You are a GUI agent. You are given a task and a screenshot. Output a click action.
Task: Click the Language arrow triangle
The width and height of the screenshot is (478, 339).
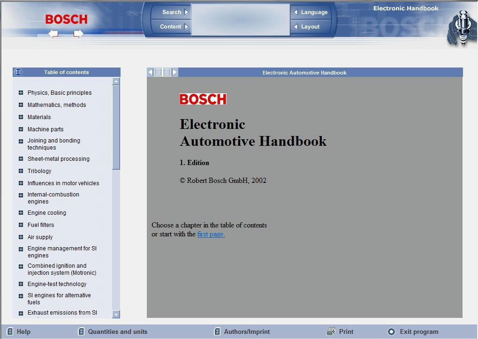[x=296, y=12]
